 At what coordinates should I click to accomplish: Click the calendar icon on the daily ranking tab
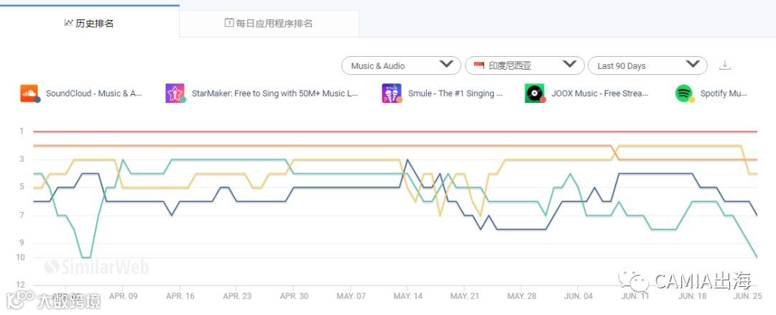(228, 23)
